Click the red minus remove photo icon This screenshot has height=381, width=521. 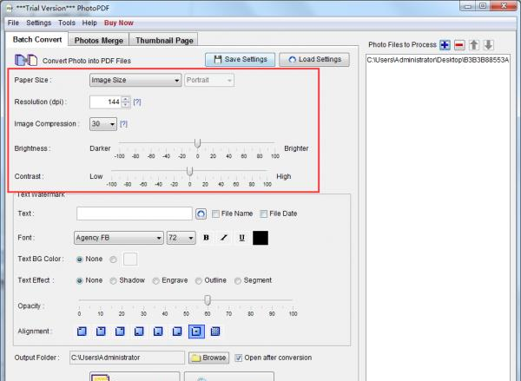coord(459,44)
